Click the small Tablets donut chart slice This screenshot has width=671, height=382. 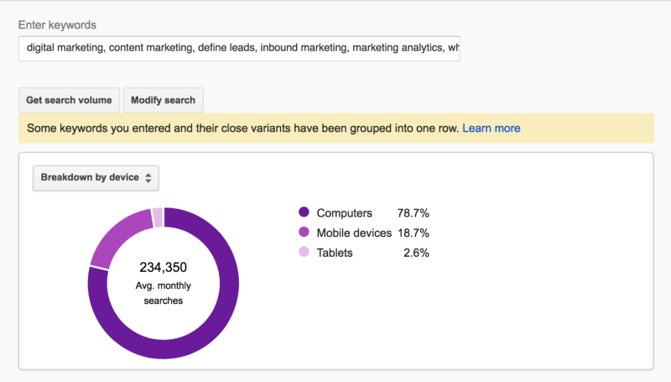[x=158, y=217]
